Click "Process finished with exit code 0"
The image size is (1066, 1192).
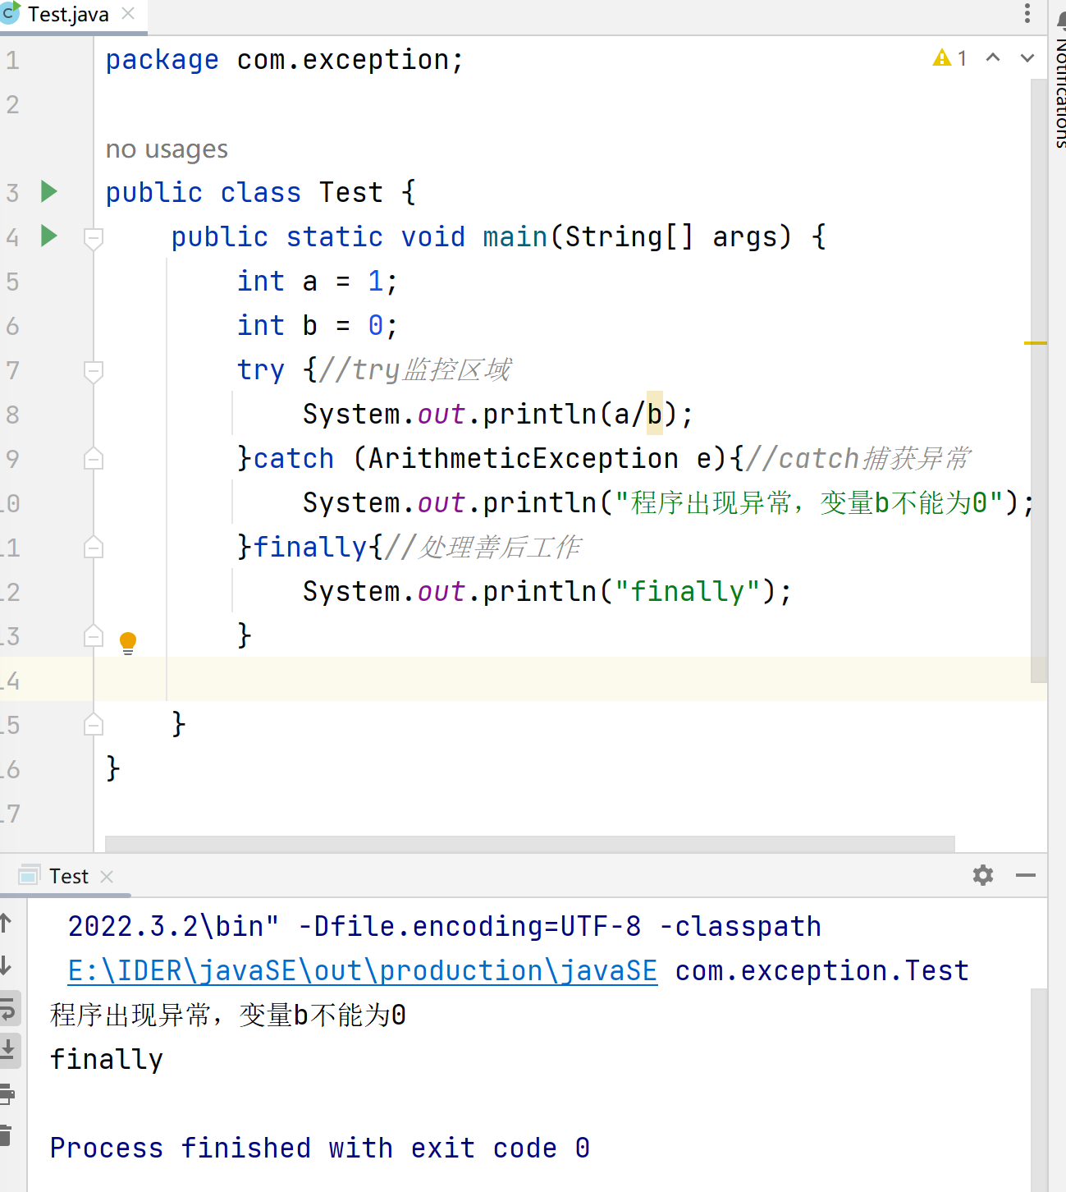pos(320,1148)
